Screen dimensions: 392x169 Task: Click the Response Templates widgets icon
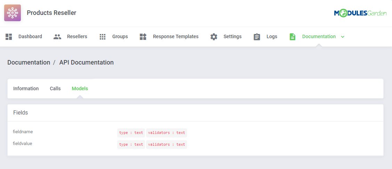point(143,37)
